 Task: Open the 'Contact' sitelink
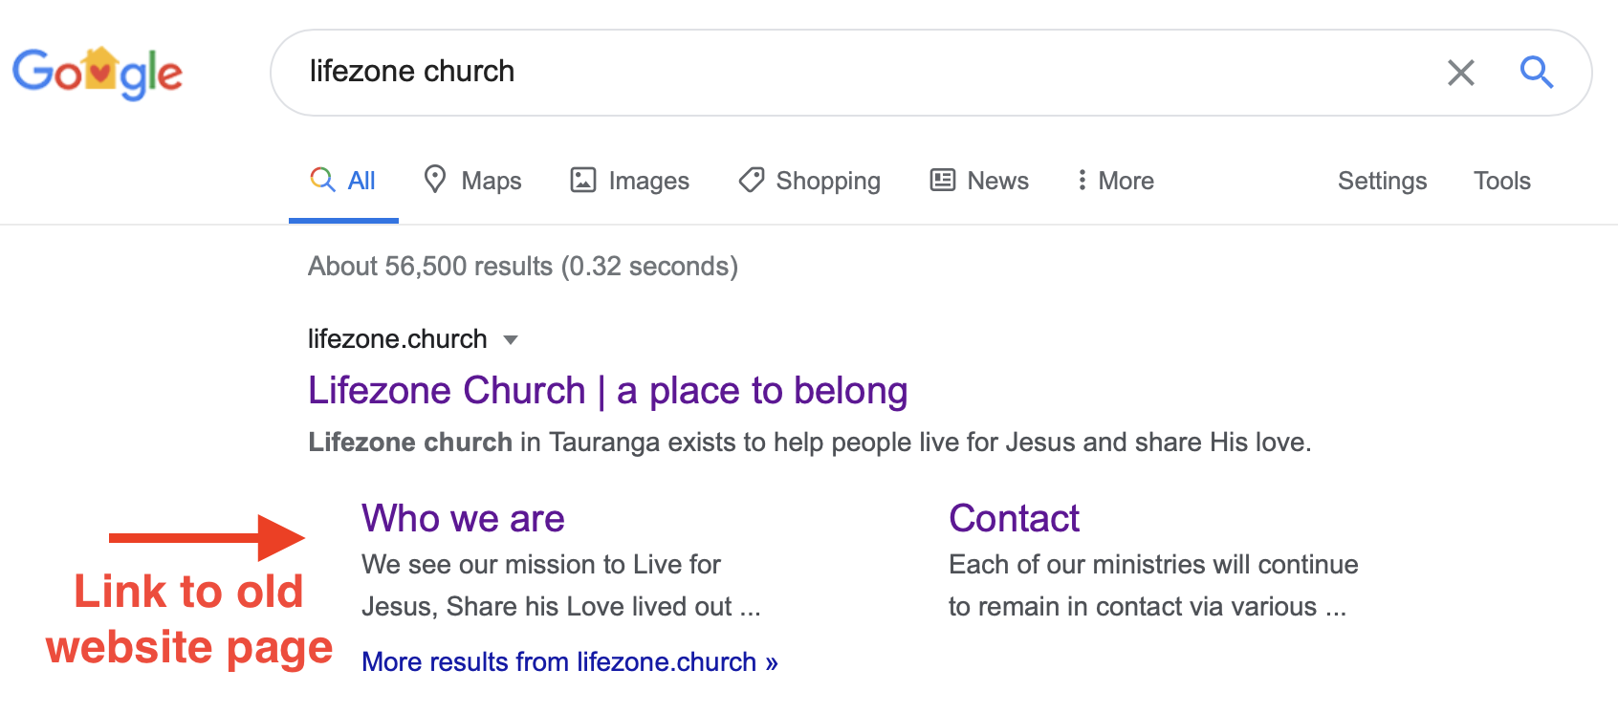1014,518
